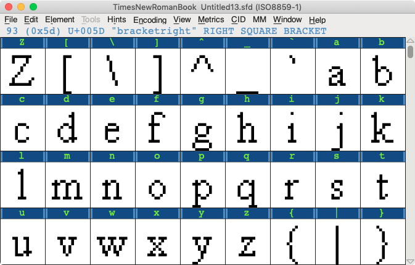Open the View menu
This screenshot has width=415, height=265.
[182, 20]
